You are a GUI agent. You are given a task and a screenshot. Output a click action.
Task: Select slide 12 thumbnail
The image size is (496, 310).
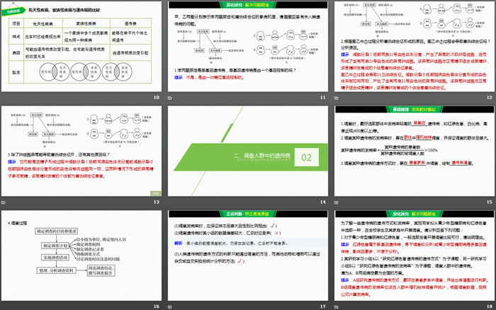415,46
